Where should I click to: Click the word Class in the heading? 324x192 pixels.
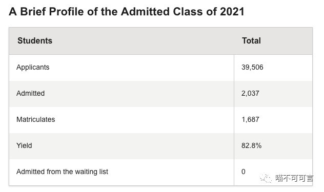click(x=188, y=12)
